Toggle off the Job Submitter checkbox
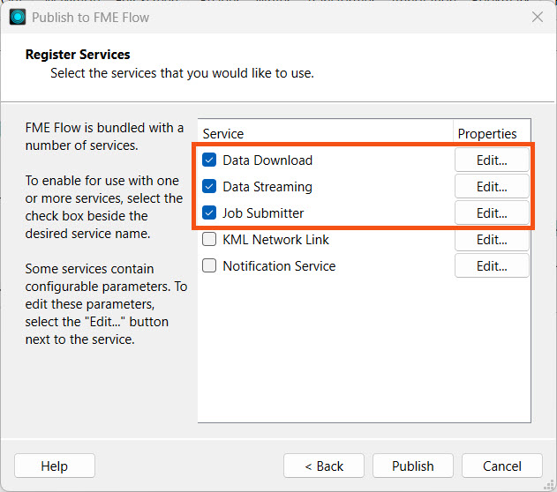The height and width of the screenshot is (492, 557). click(x=209, y=213)
